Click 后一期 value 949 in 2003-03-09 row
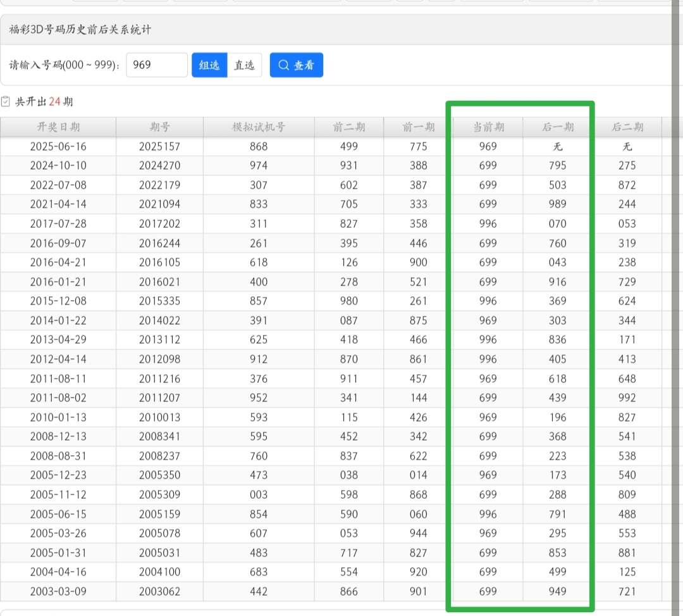The image size is (683, 616). click(558, 591)
